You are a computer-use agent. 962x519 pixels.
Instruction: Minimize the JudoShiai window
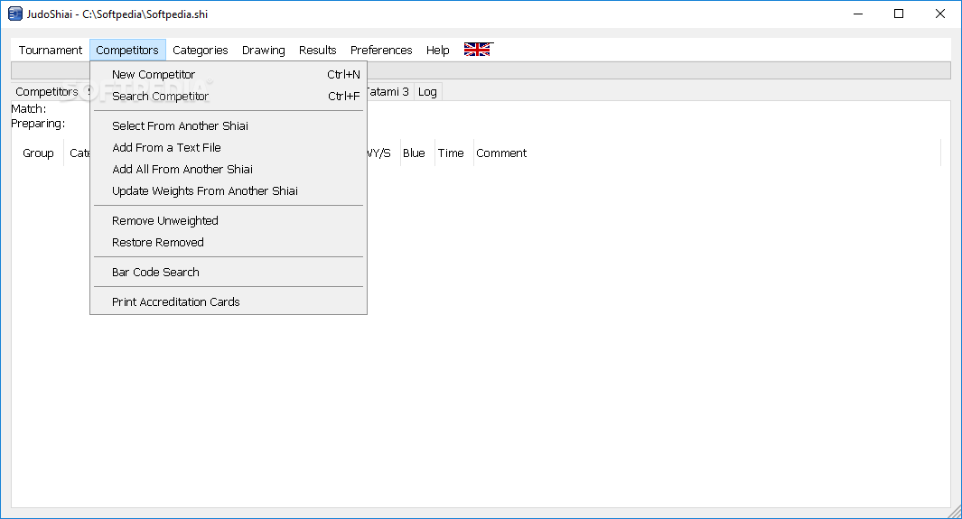858,14
